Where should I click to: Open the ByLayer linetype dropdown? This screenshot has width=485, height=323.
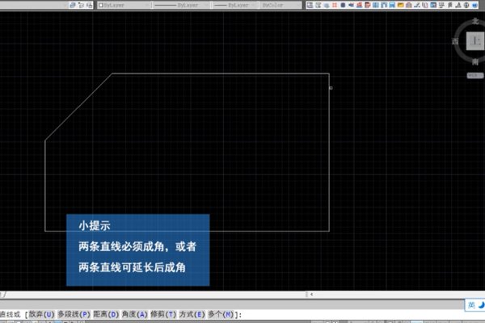click(x=181, y=6)
